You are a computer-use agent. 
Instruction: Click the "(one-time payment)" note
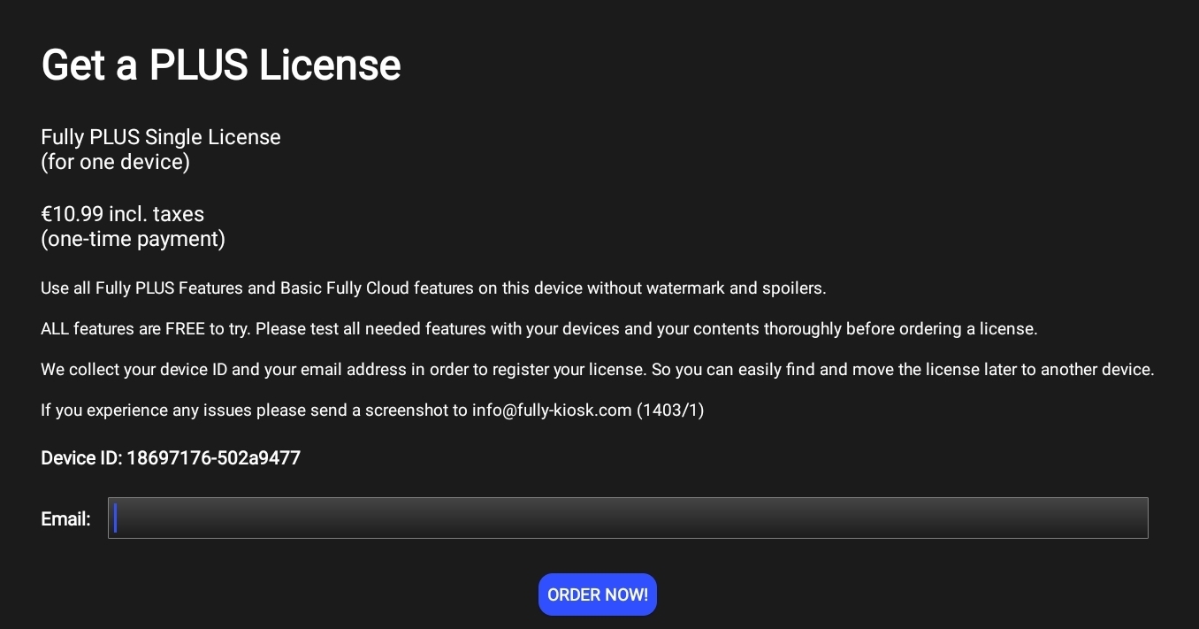133,239
